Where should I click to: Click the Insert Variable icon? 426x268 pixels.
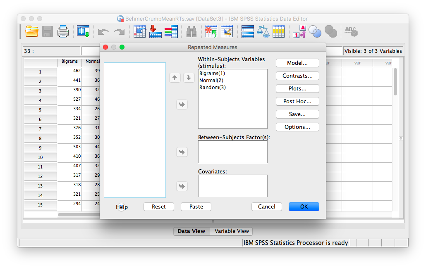tap(227, 31)
